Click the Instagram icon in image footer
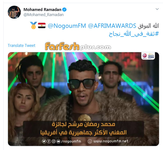Viewport: 163px width, 150px height. pyautogui.click(x=54, y=141)
